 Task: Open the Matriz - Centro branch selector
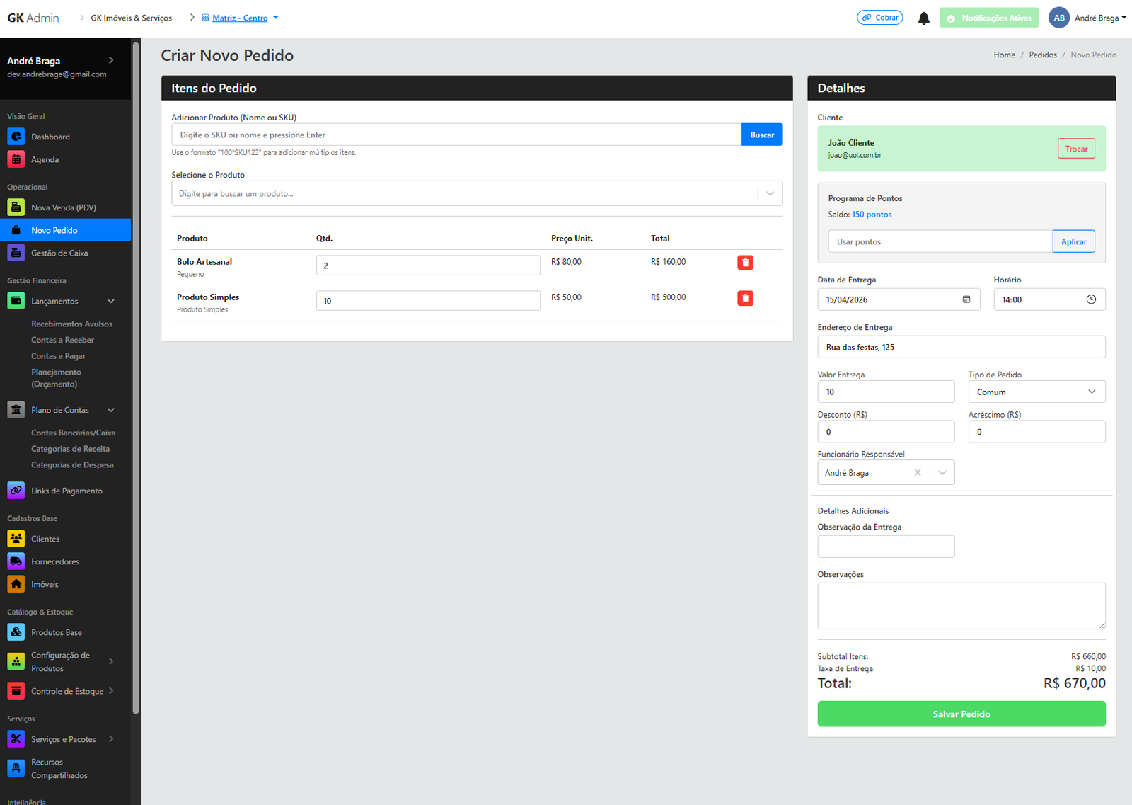pos(241,18)
